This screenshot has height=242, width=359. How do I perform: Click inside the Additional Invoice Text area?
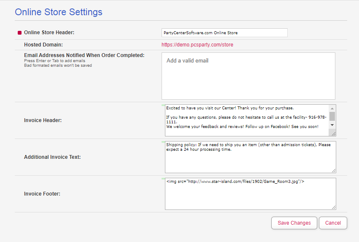point(251,157)
